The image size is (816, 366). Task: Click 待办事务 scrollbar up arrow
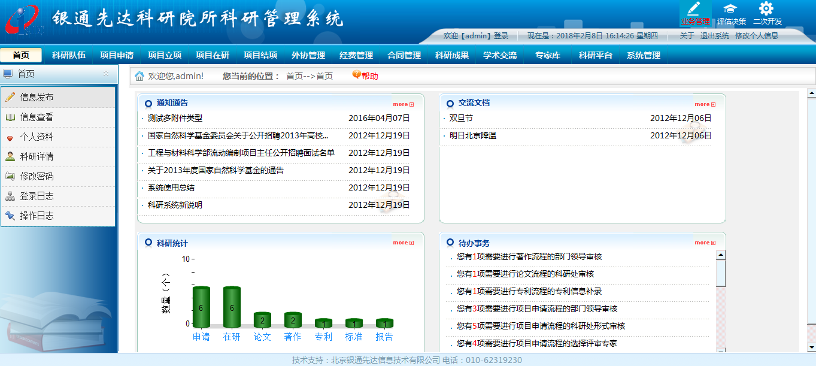721,255
